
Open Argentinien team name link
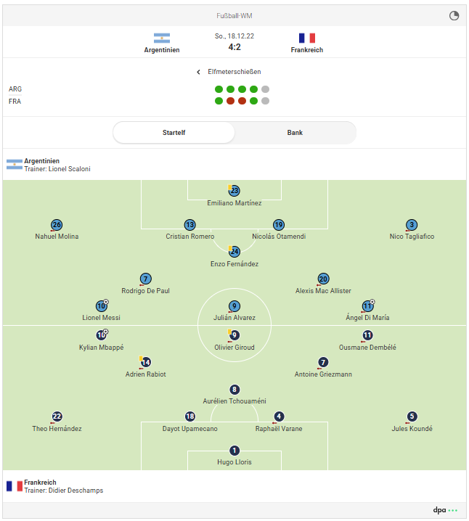click(x=162, y=50)
